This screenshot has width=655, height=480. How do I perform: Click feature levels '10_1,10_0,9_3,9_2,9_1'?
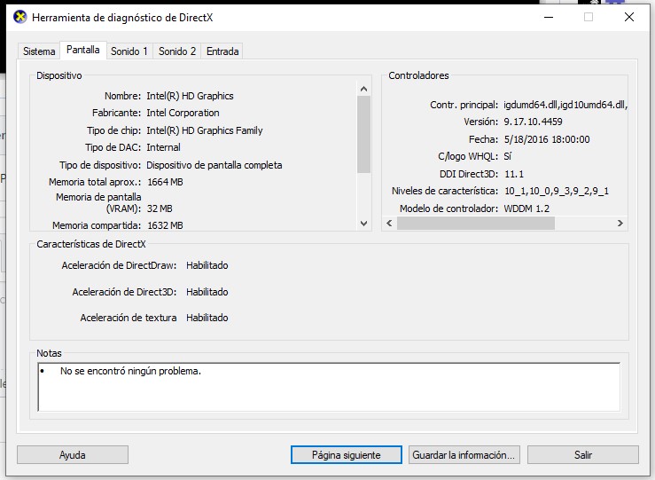(x=557, y=191)
